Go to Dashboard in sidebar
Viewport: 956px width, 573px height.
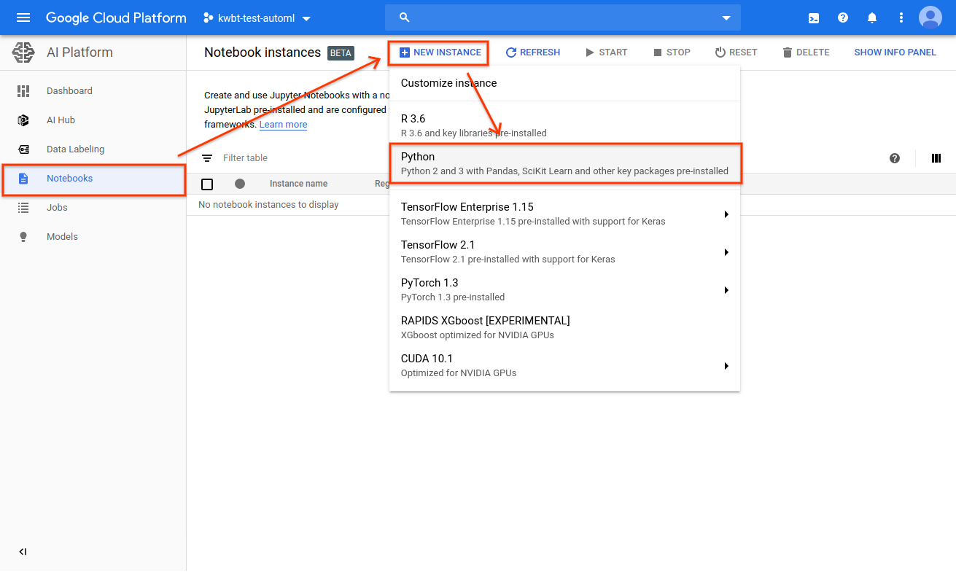pos(93,91)
